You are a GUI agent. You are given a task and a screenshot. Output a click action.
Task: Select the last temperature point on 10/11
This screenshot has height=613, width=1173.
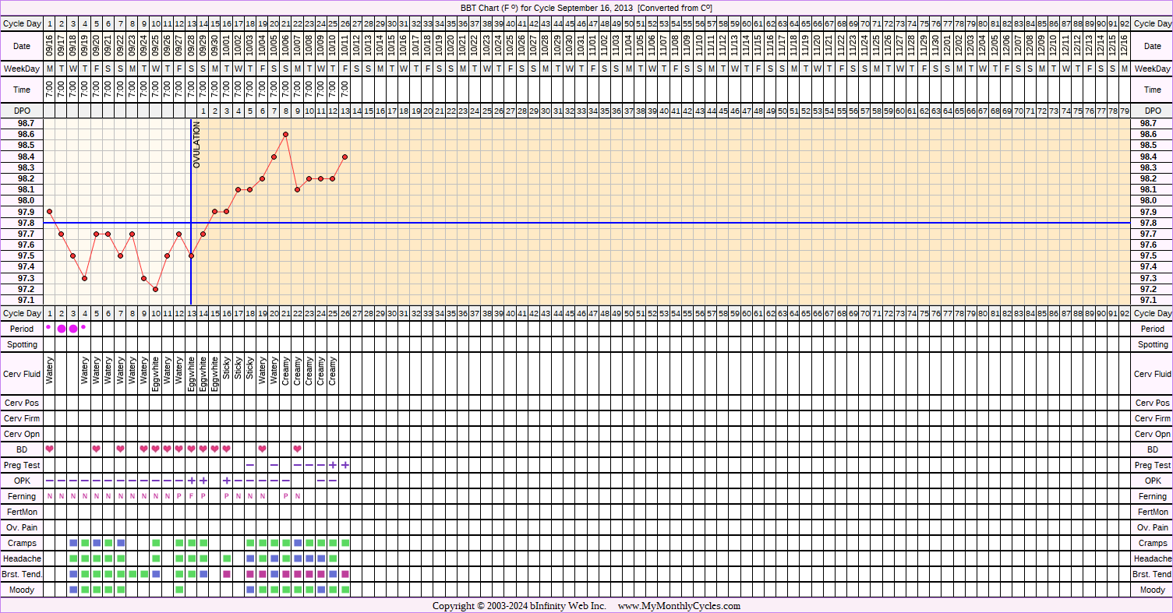pyautogui.click(x=344, y=157)
